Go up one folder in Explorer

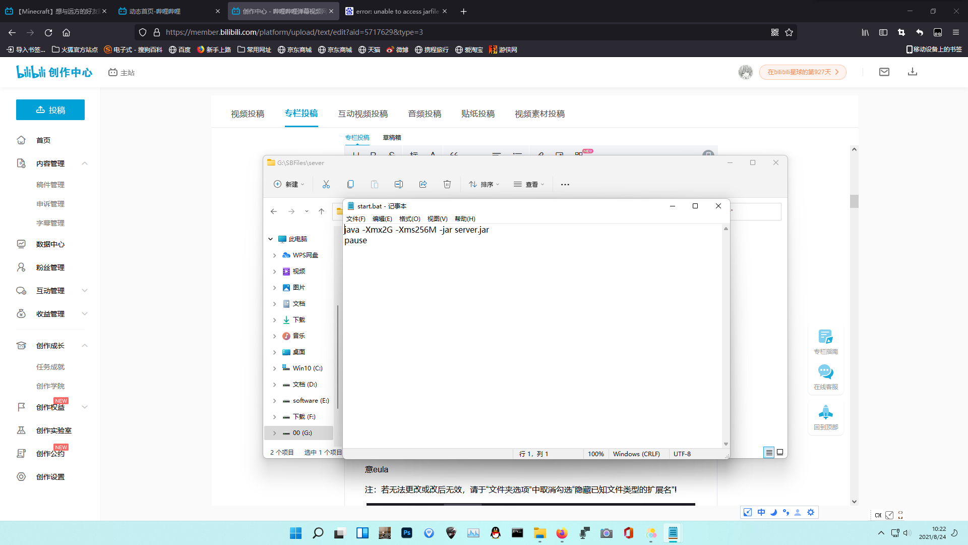[321, 211]
